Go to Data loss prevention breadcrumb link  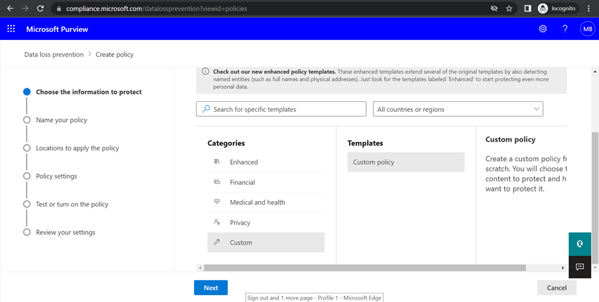[x=54, y=55]
